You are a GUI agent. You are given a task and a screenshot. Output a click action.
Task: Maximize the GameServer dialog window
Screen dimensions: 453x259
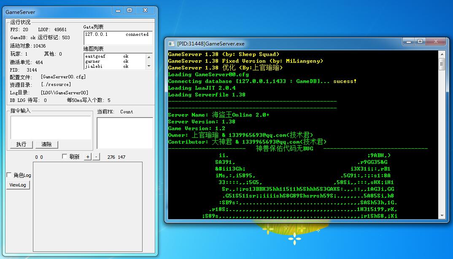tap(129, 11)
